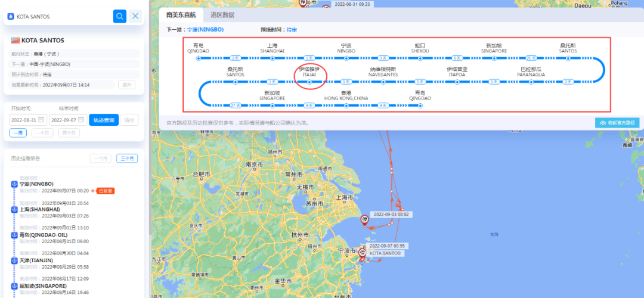This screenshot has height=298, width=644.
Task: Clear the search with the X icon
Action: (x=135, y=16)
